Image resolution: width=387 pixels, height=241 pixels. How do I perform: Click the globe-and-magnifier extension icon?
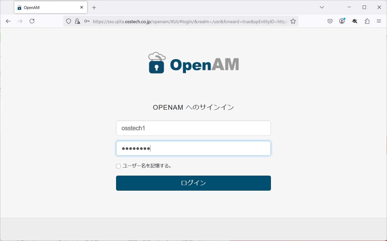click(354, 21)
